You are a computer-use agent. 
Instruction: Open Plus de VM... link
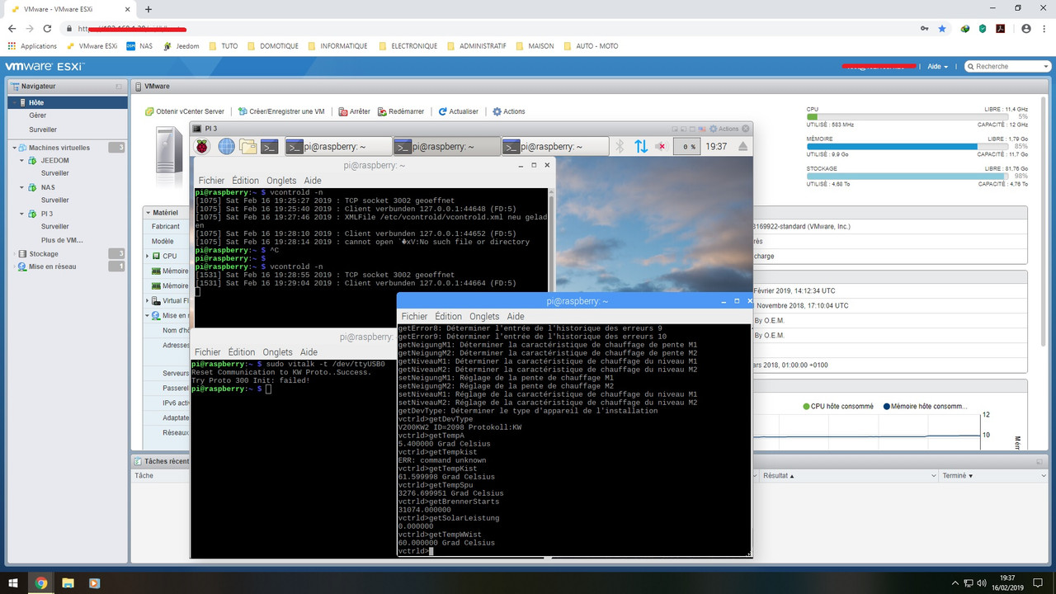pyautogui.click(x=62, y=240)
